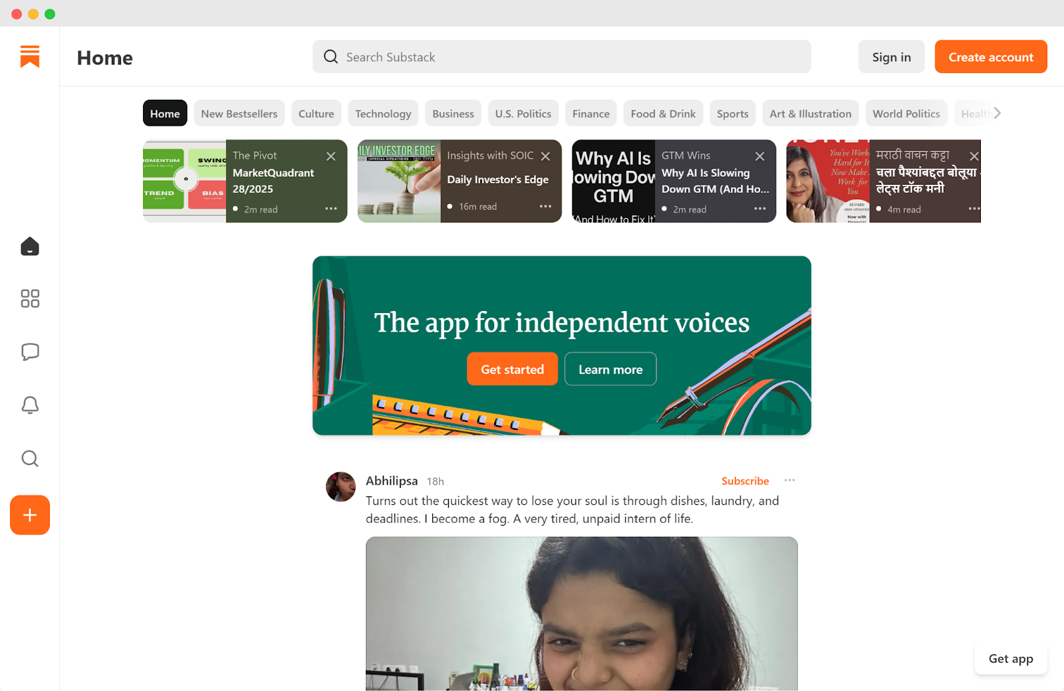This screenshot has height=691, width=1064.
Task: Open Why AI Is Slowing Down GTM title
Action: (x=715, y=181)
